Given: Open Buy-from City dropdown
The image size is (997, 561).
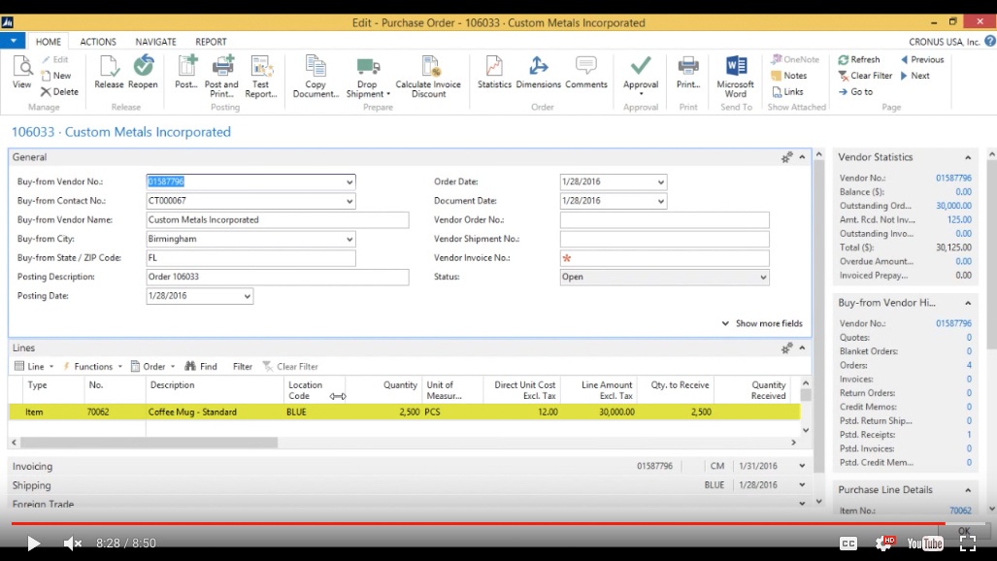Looking at the screenshot, I should (349, 239).
